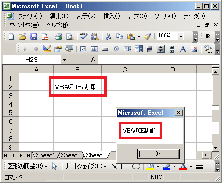
Task: Click the Format Painter brush icon
Action: (147, 37)
